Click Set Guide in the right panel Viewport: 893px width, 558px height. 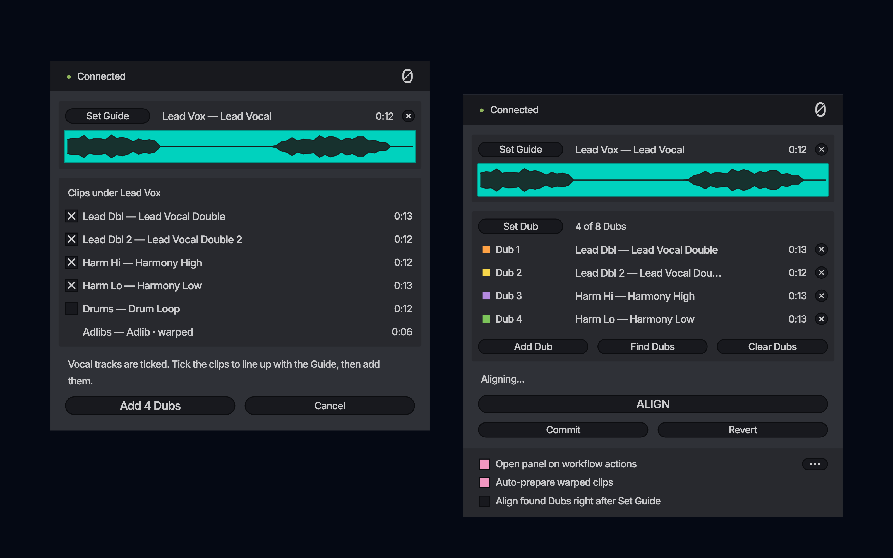click(x=520, y=150)
